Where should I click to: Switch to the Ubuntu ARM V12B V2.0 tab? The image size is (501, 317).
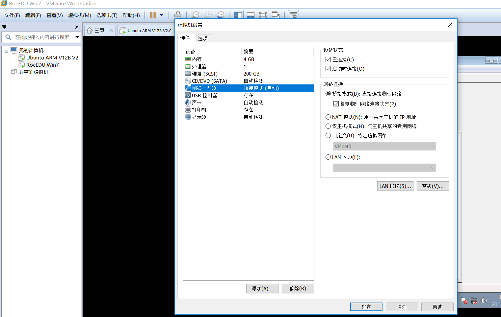pos(146,31)
